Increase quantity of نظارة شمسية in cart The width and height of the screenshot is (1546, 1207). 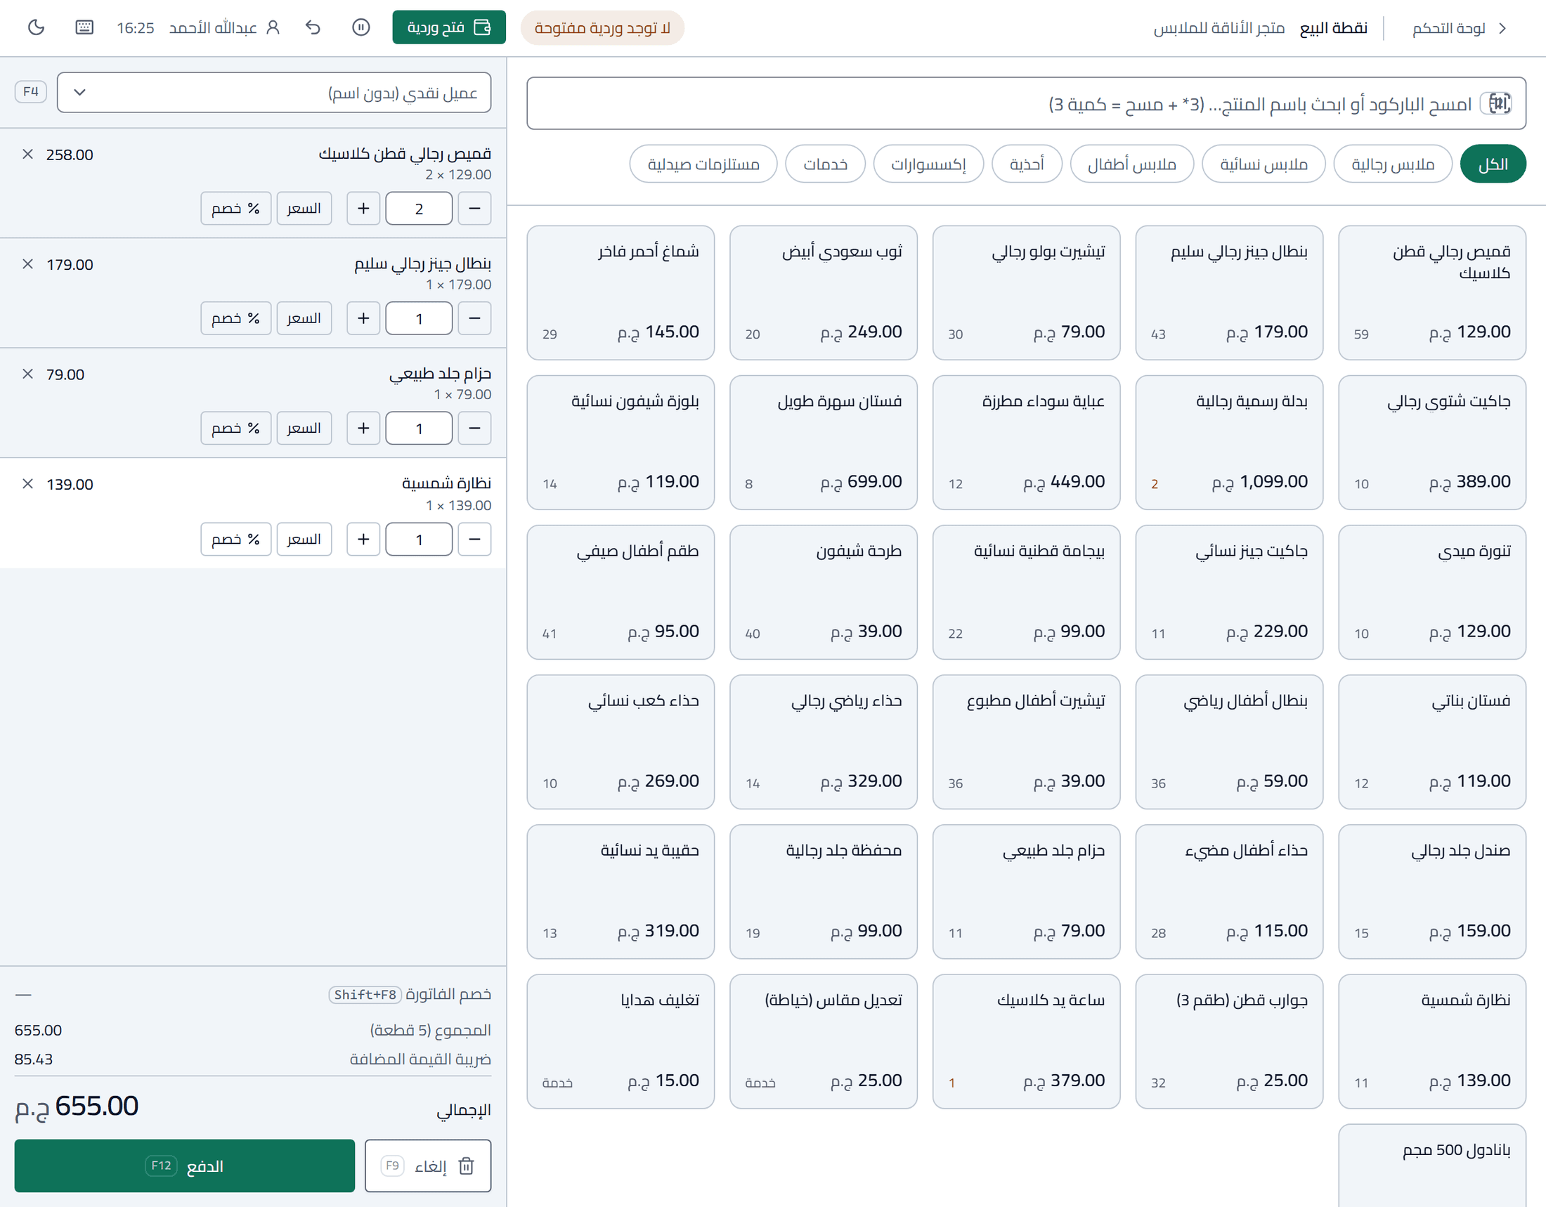pyautogui.click(x=363, y=539)
